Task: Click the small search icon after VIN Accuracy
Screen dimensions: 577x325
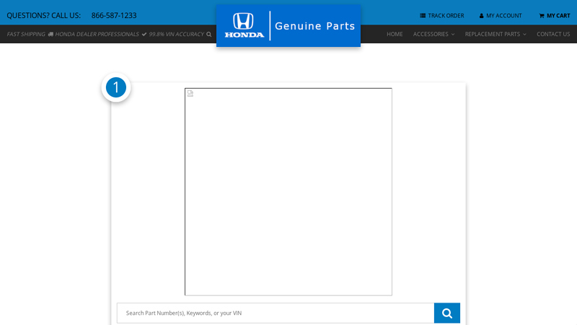Action: 209,34
